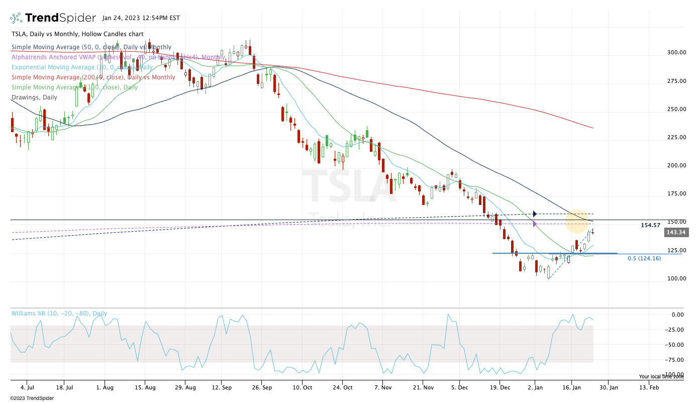Click the 7. Nov date label

click(383, 387)
